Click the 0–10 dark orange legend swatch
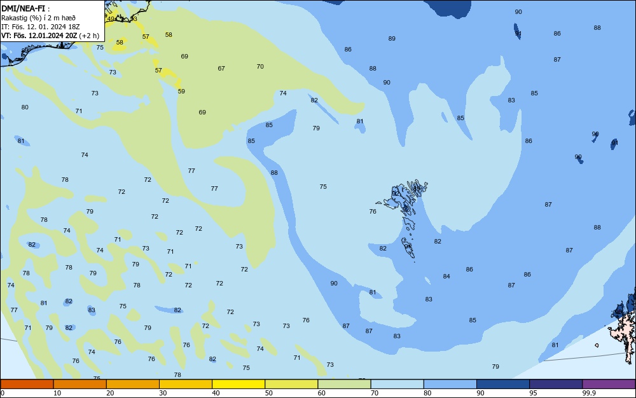 (x=27, y=384)
